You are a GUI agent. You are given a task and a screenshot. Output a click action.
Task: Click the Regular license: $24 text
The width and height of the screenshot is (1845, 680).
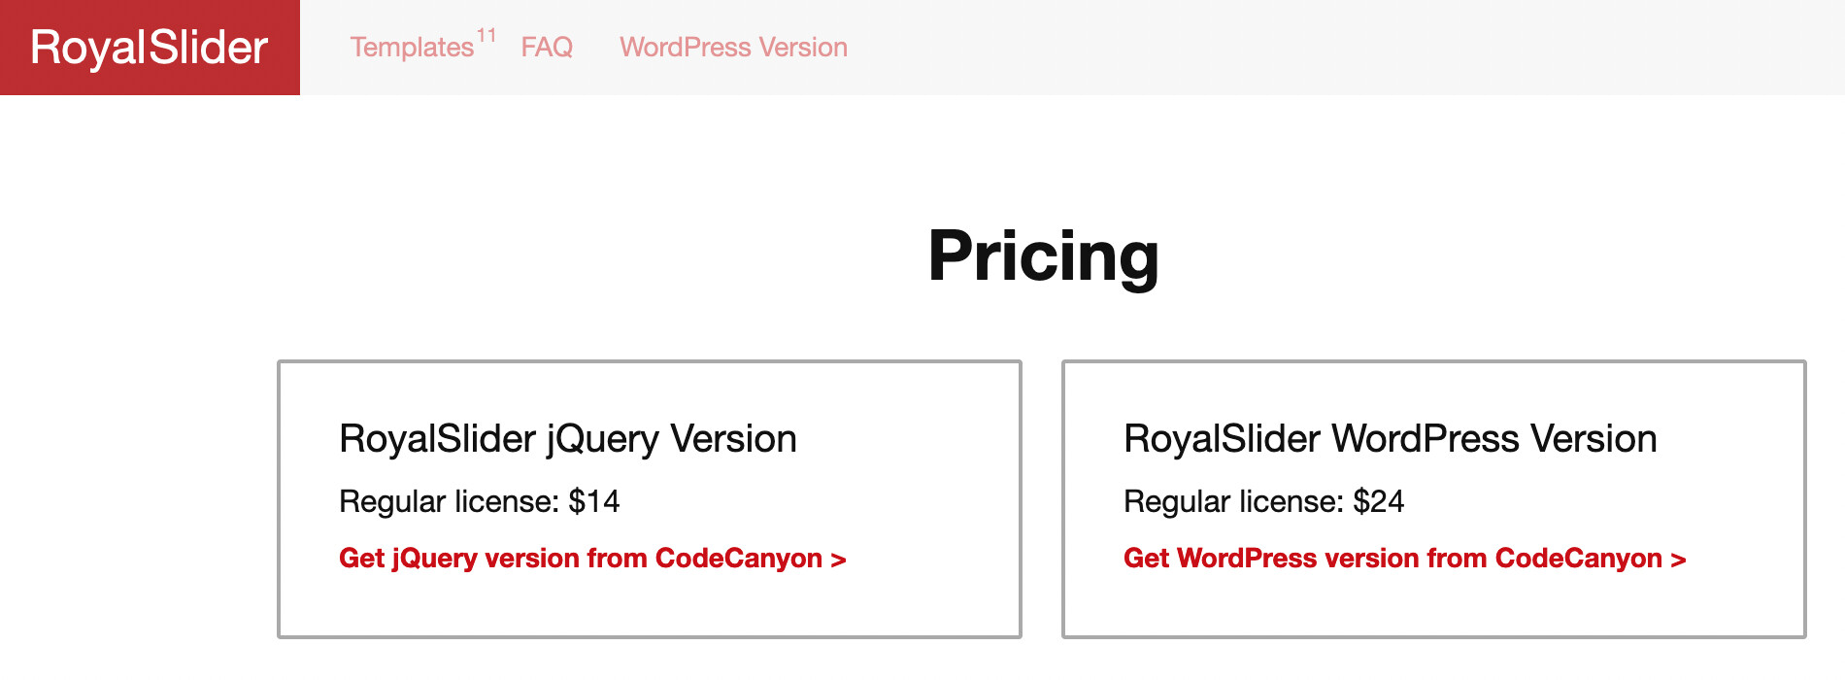pos(1263,501)
